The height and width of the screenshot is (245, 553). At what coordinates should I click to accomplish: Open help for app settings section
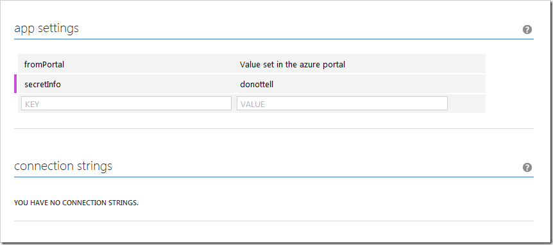point(527,30)
